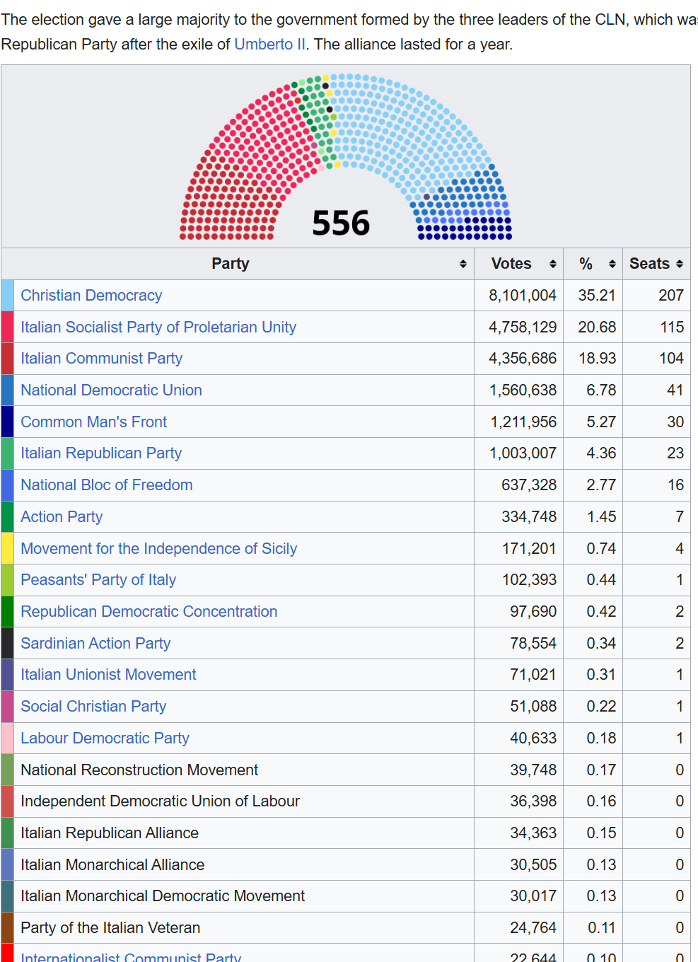Sort table by Party column arrows
Image resolution: width=698 pixels, height=962 pixels.
coord(463,264)
